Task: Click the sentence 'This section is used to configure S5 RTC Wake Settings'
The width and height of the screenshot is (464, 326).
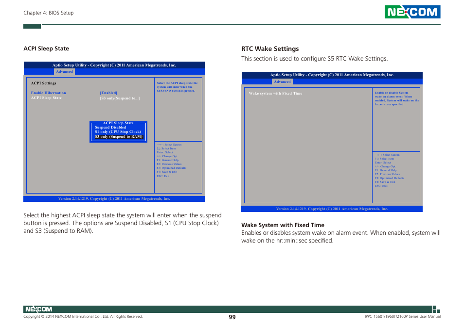Action: click(314, 58)
